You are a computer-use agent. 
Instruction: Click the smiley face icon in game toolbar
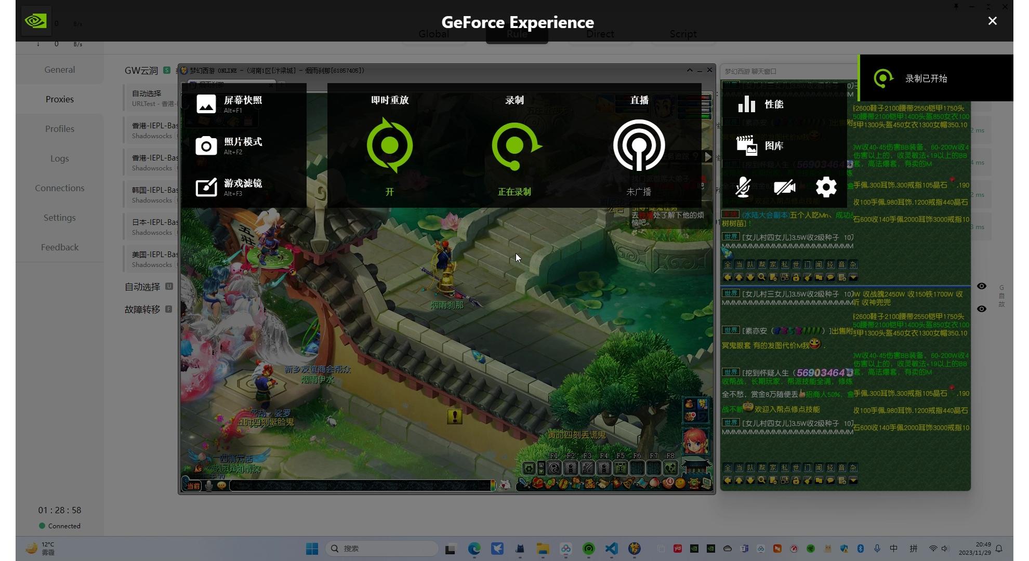[x=680, y=484]
